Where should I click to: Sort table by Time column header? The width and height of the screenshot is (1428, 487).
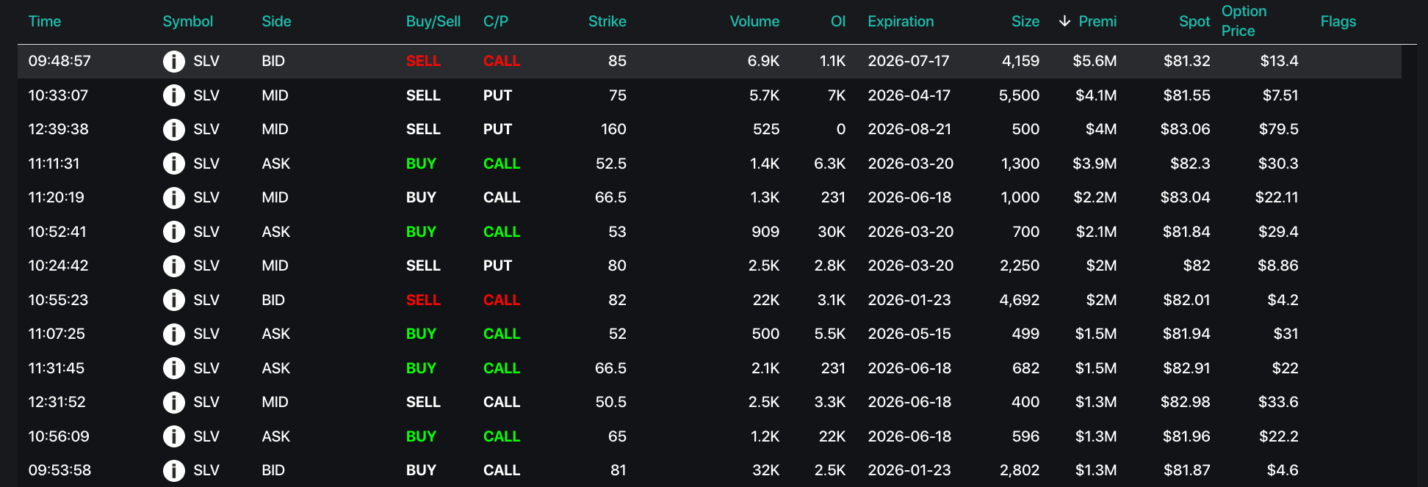click(44, 22)
